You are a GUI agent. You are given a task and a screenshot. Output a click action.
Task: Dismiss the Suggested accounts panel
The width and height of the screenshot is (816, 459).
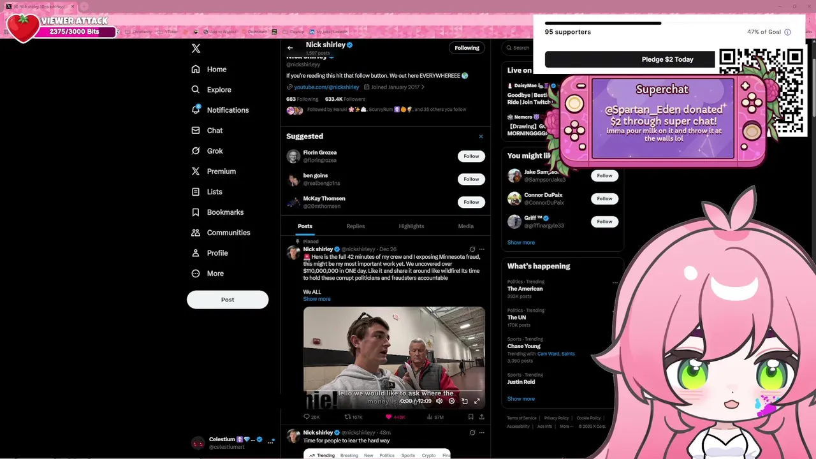click(x=481, y=136)
